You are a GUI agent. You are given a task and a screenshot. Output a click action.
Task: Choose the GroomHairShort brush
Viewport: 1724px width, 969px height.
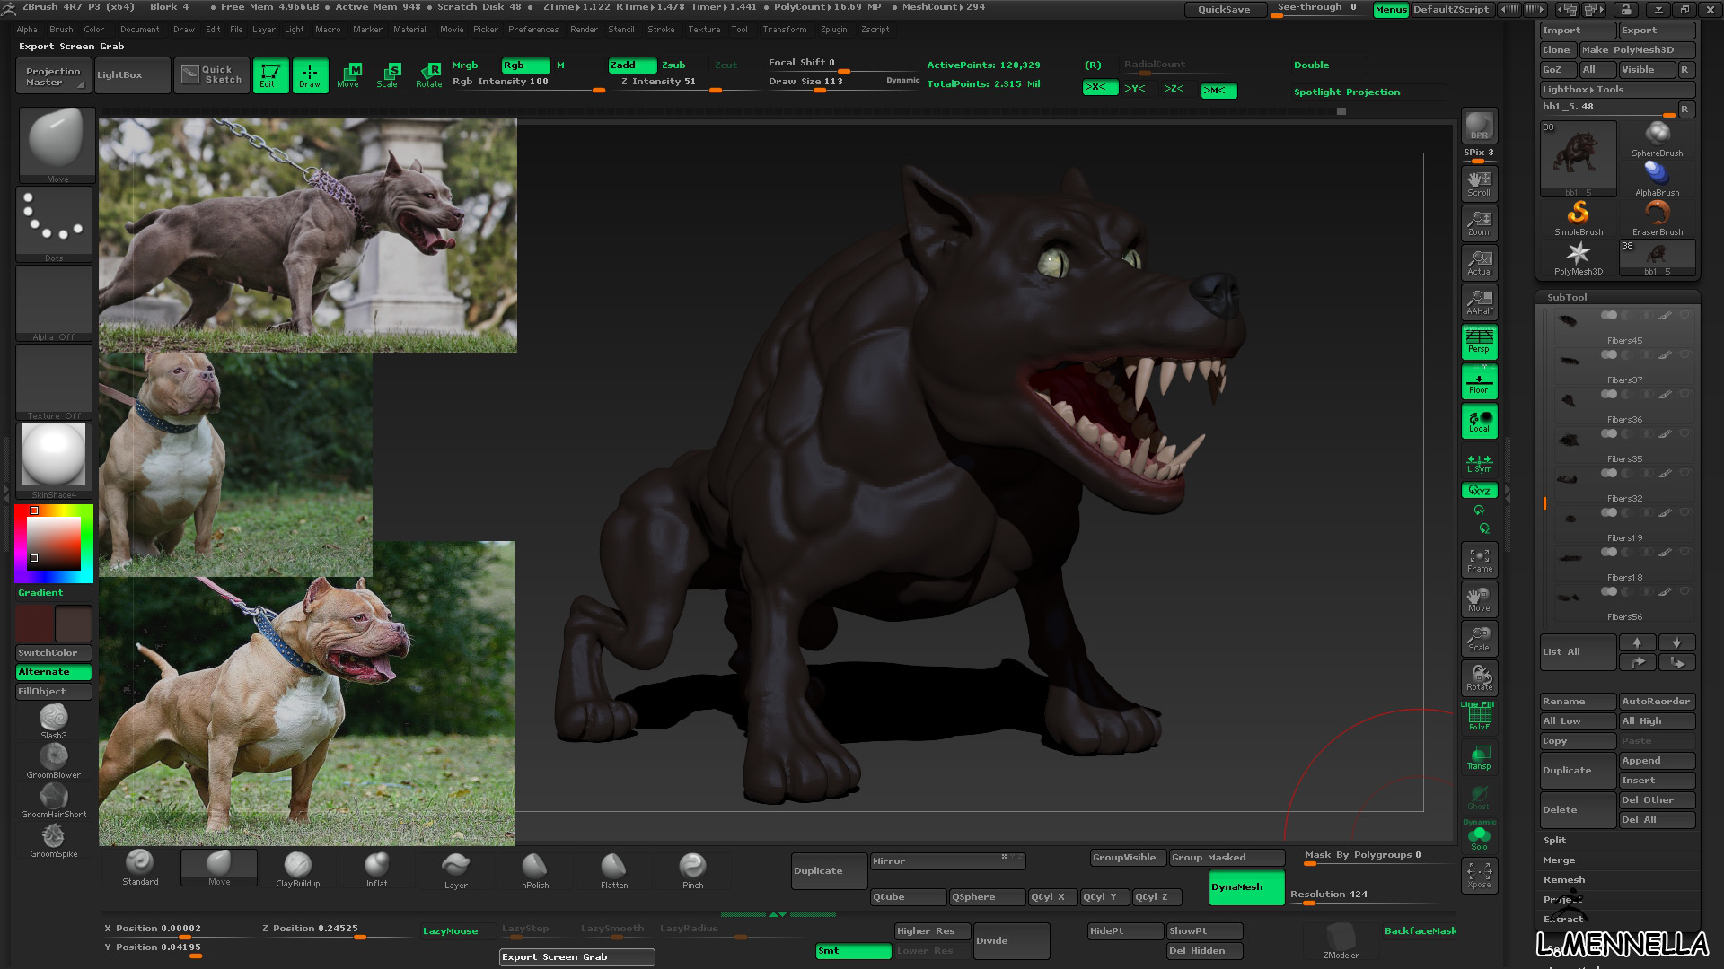click(x=54, y=800)
